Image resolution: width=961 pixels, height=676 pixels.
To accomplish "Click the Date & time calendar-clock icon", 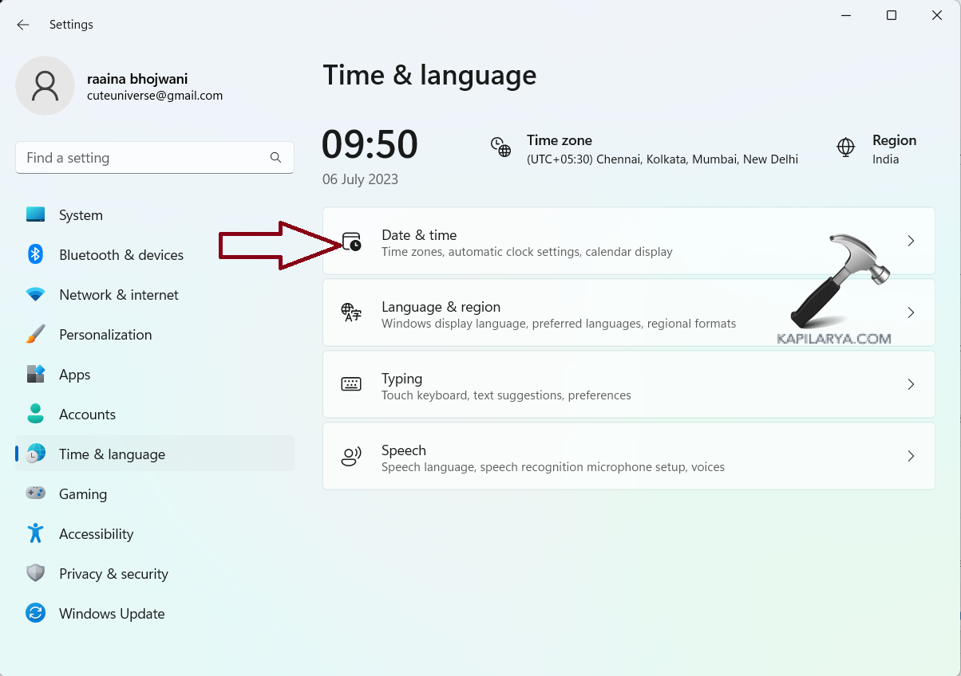I will pyautogui.click(x=351, y=242).
